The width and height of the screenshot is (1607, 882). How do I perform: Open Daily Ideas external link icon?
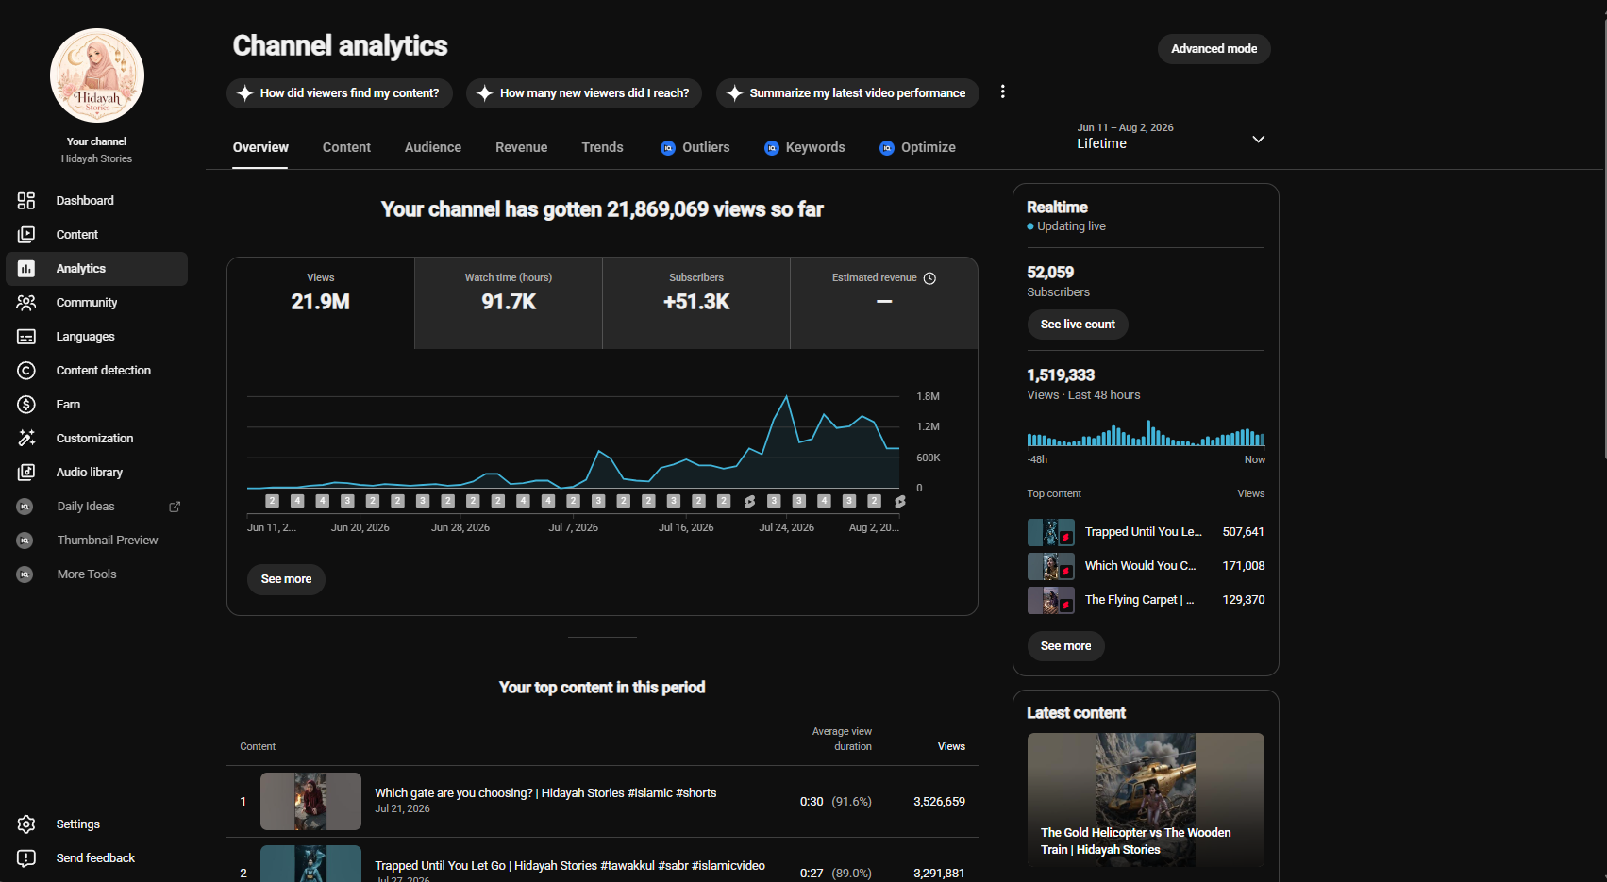[x=175, y=507]
